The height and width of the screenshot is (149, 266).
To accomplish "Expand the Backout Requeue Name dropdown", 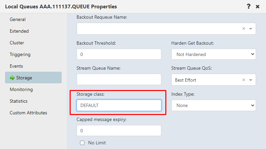I will pyautogui.click(x=251, y=29).
